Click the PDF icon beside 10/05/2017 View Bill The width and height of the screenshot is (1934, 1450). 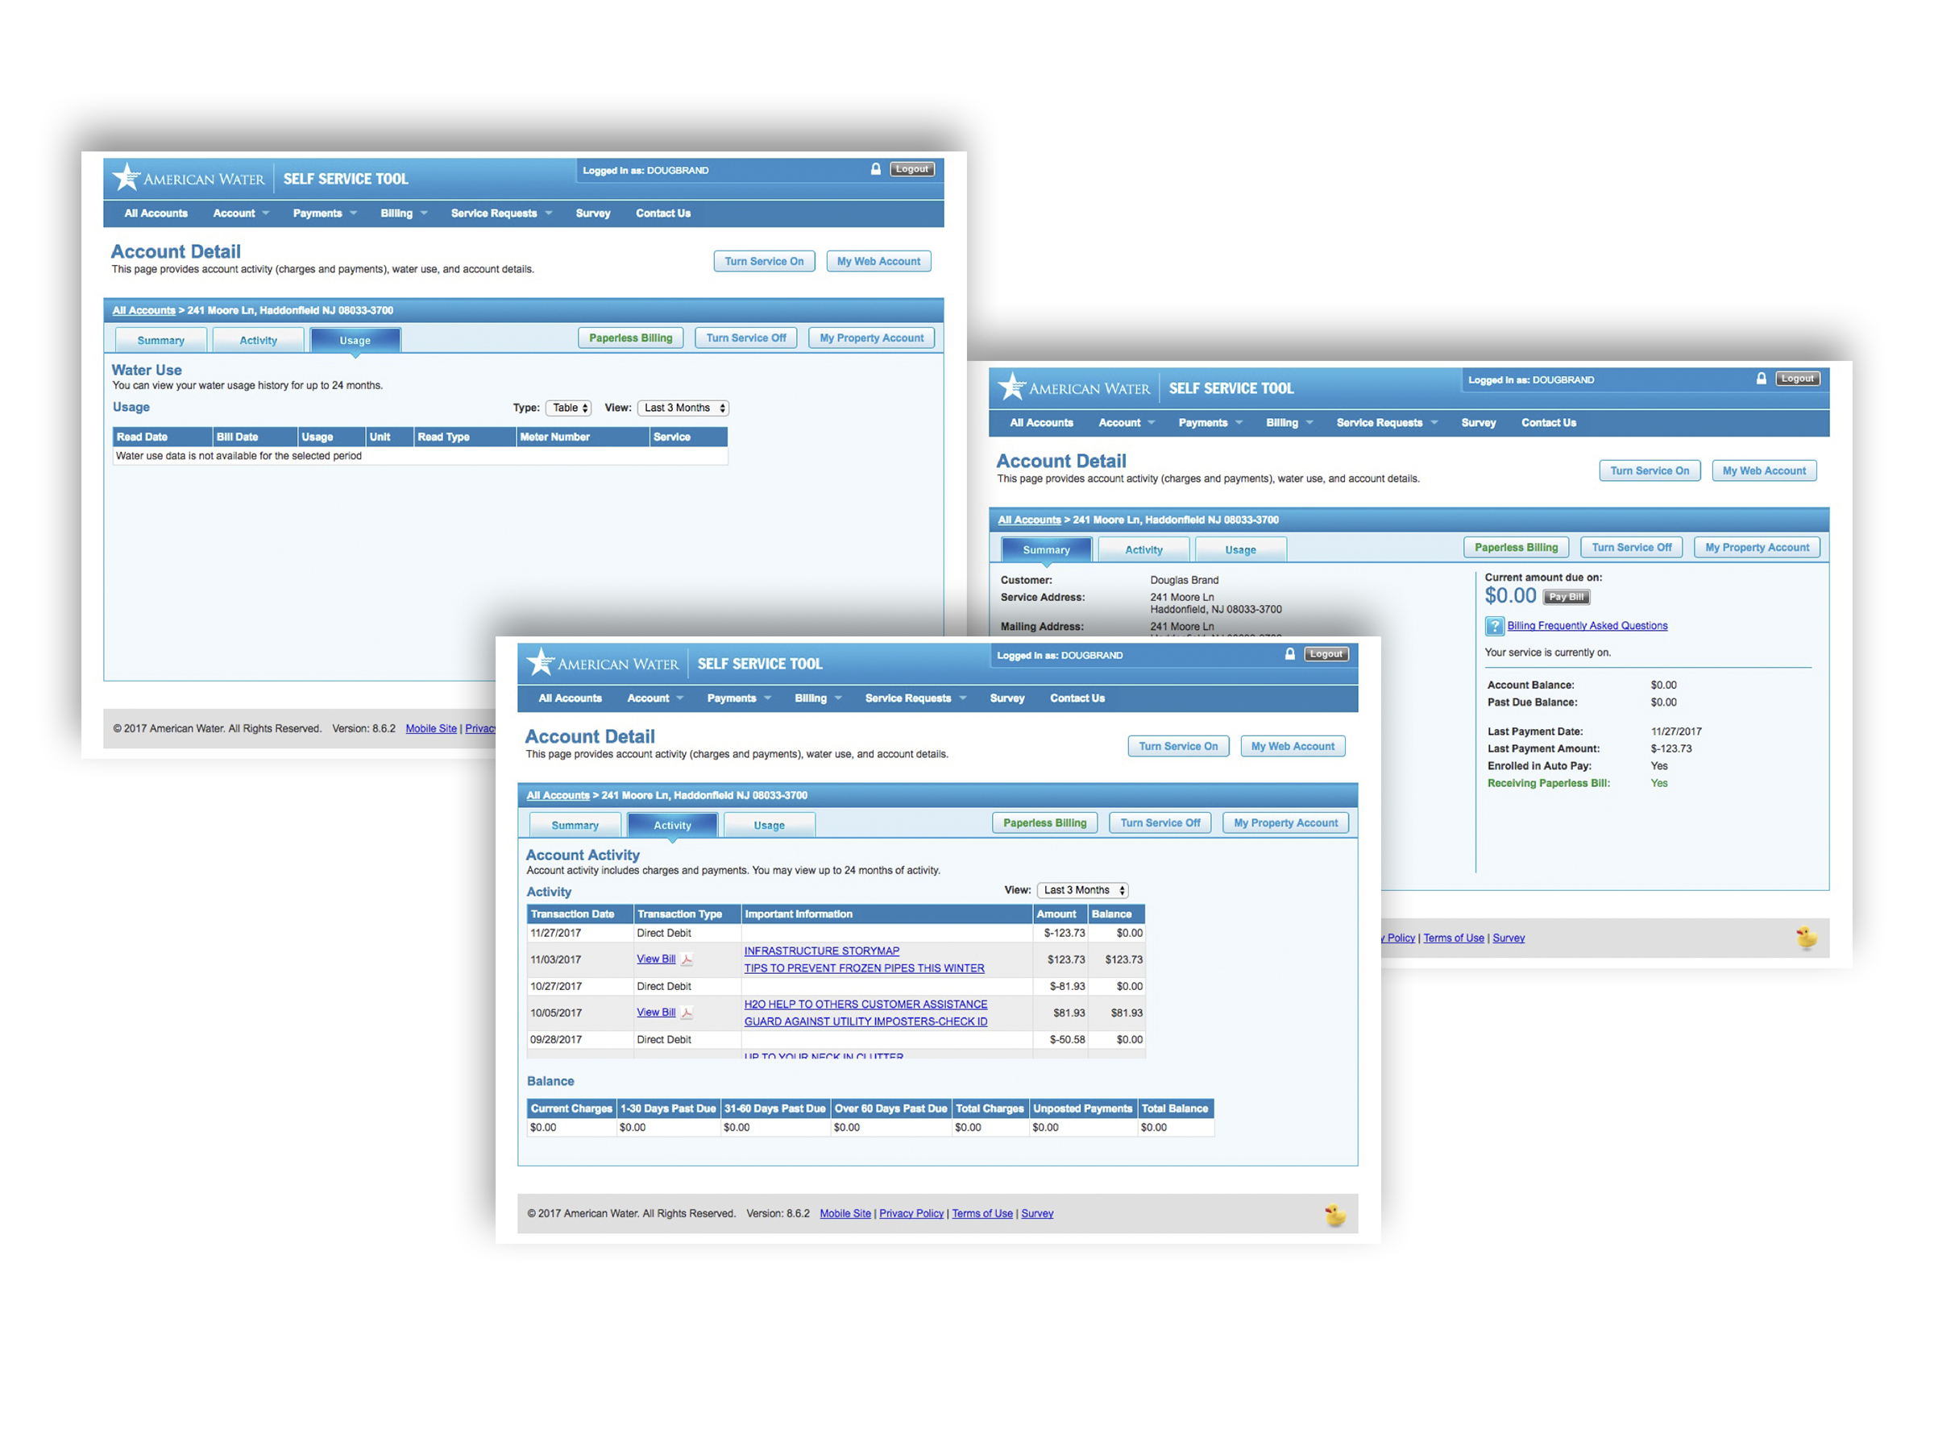(x=687, y=1013)
